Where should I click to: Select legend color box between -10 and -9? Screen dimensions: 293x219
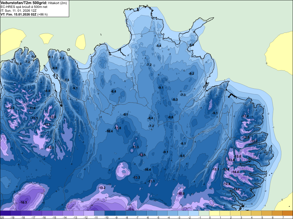click(110, 213)
